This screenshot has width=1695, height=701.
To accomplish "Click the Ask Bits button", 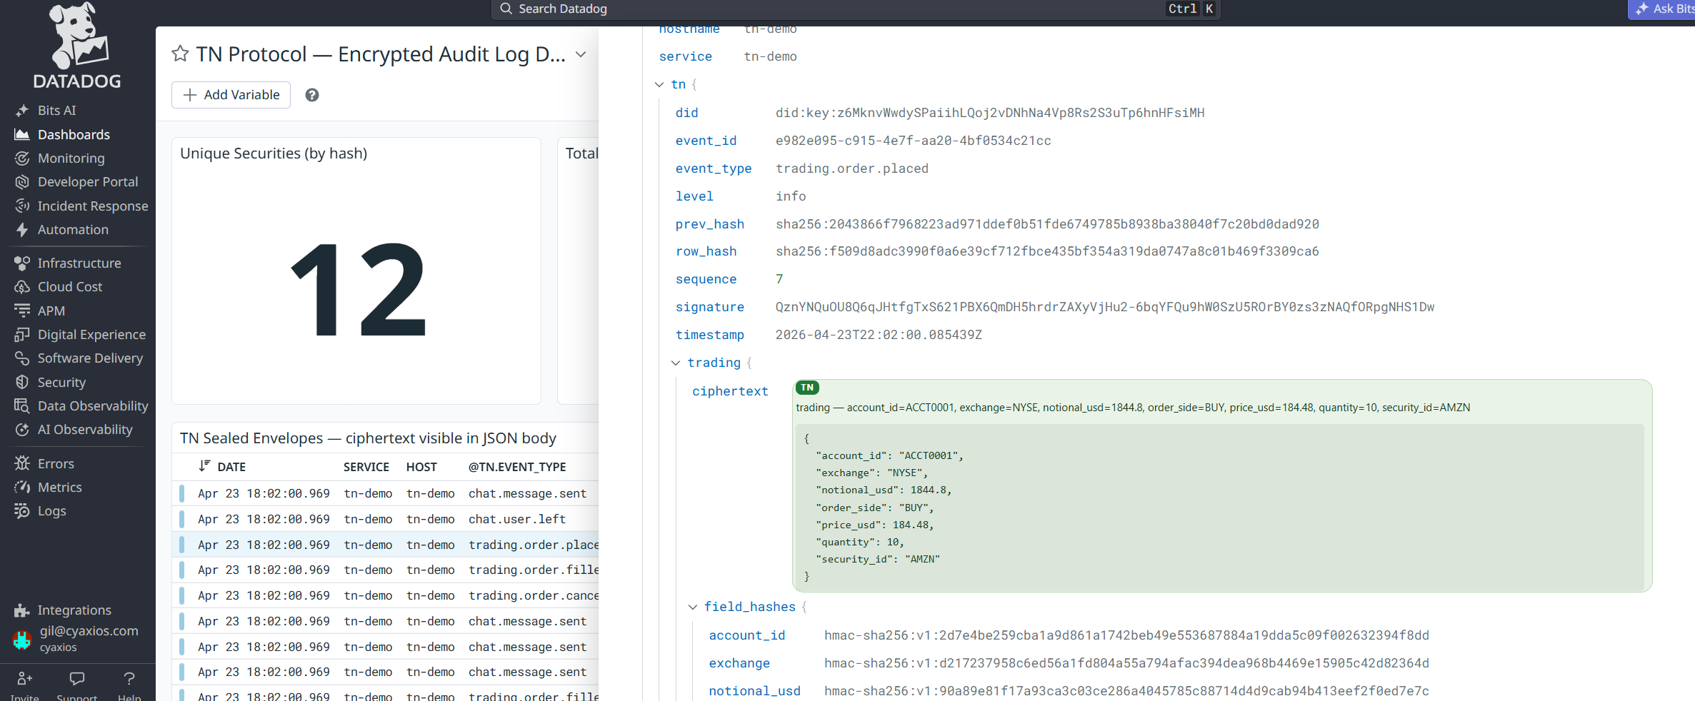I will coord(1663,9).
